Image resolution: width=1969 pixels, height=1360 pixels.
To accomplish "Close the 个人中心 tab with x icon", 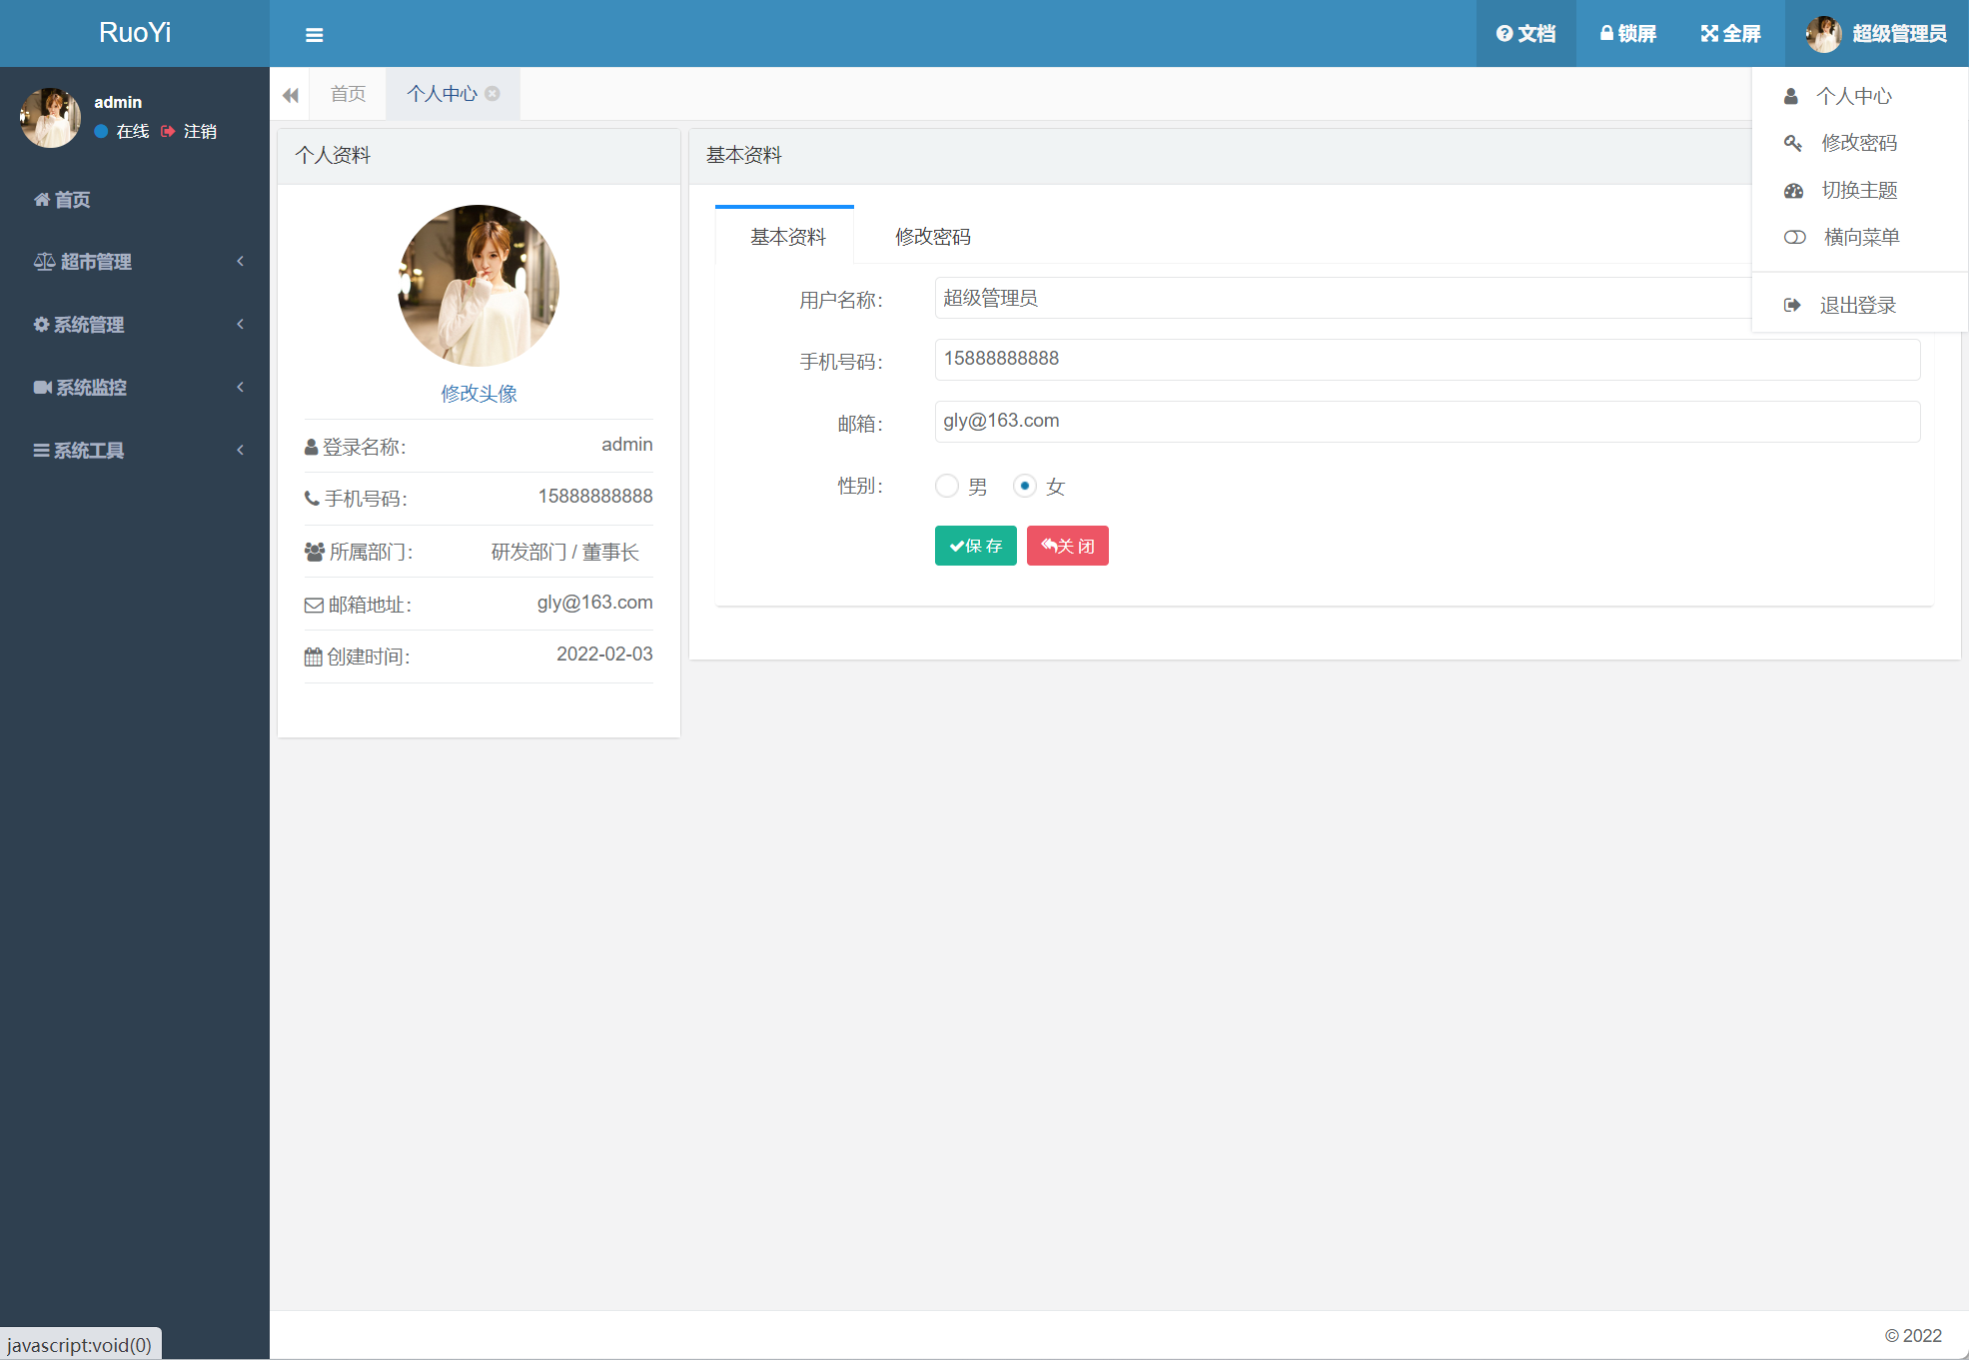I will [492, 94].
